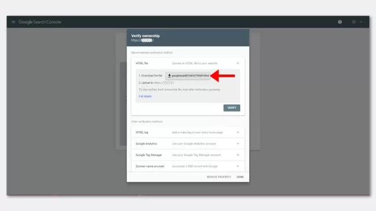Click REMOVE PROPERTY in dialog footer

tap(219, 177)
